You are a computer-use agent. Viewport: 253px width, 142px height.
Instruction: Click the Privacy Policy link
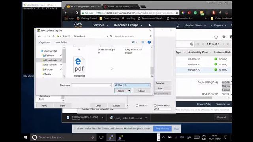point(204,104)
